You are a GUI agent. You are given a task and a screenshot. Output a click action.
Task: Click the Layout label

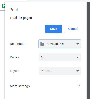pos(15,71)
